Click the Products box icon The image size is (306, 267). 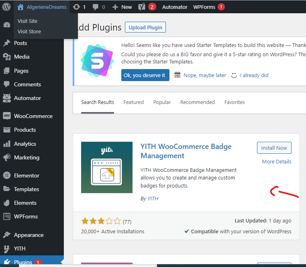pyautogui.click(x=7, y=130)
